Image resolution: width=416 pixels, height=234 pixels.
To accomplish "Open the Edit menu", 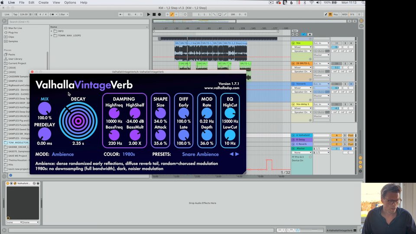I will [31, 3].
